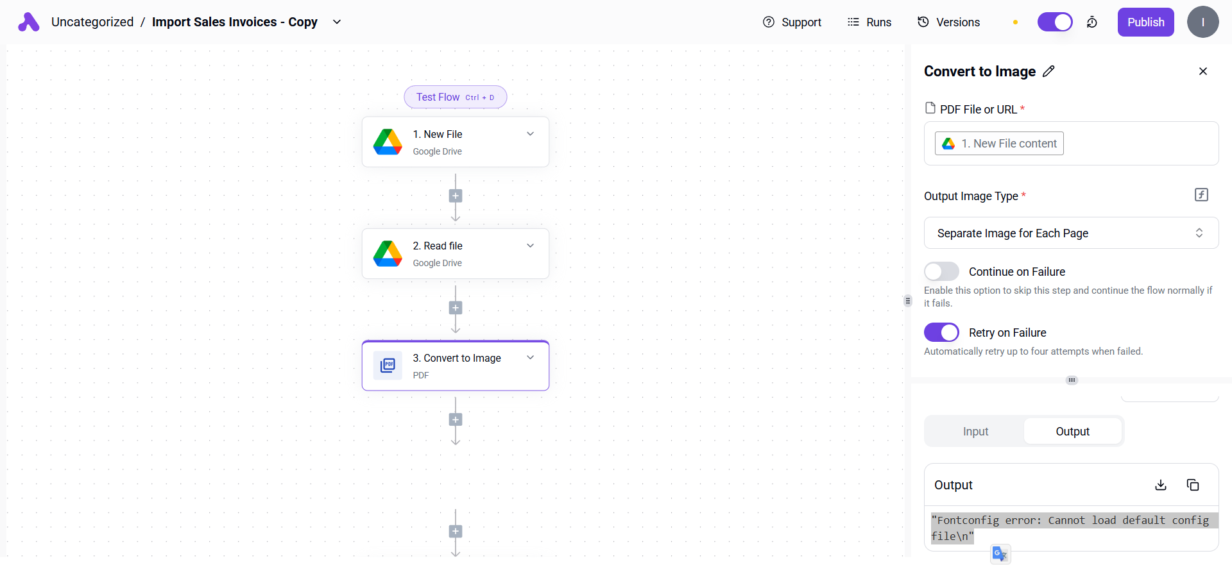The width and height of the screenshot is (1232, 565).
Task: Click the Publish button
Action: click(x=1145, y=22)
